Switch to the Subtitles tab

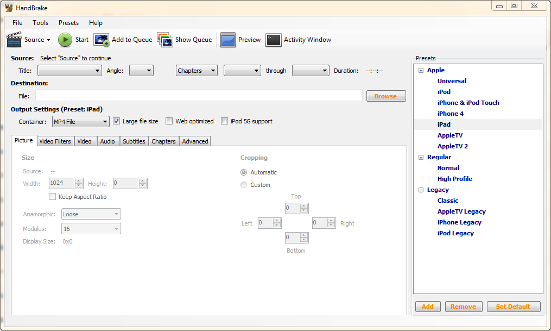(x=134, y=141)
